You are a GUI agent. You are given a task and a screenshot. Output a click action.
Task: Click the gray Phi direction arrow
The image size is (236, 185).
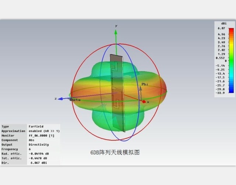[x=140, y=92]
